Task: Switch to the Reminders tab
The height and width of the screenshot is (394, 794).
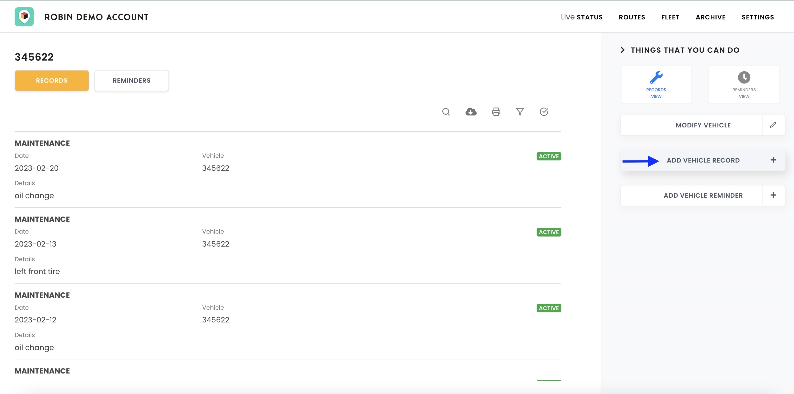Action: [x=131, y=80]
